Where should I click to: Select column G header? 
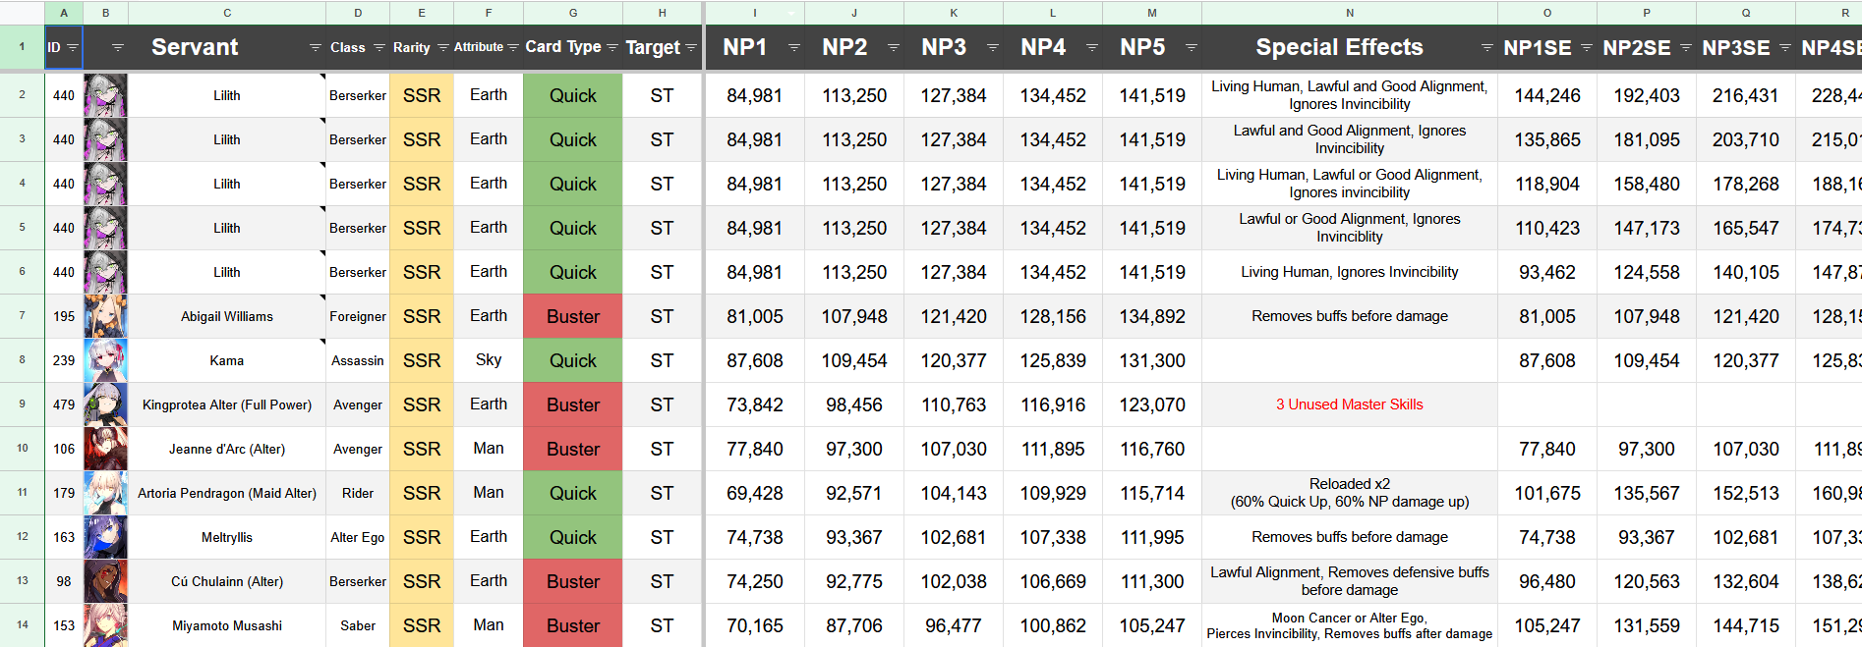tap(573, 13)
